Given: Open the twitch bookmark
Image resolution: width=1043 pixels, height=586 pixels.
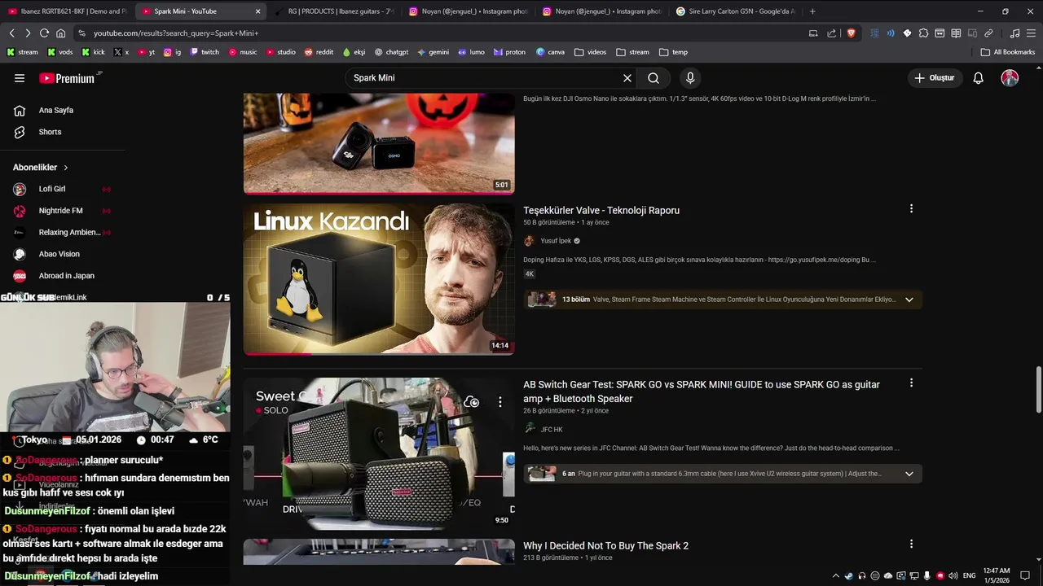Looking at the screenshot, I should [205, 52].
